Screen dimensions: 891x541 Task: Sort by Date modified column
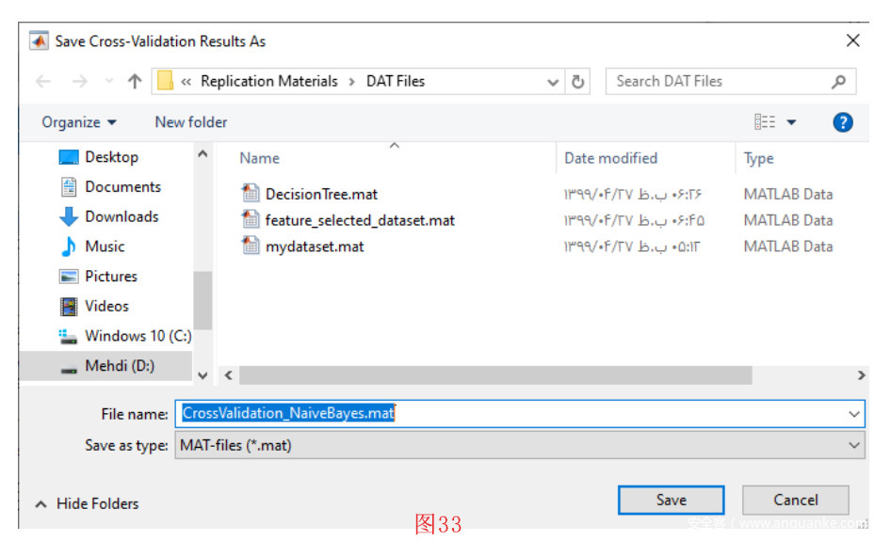[x=611, y=158]
